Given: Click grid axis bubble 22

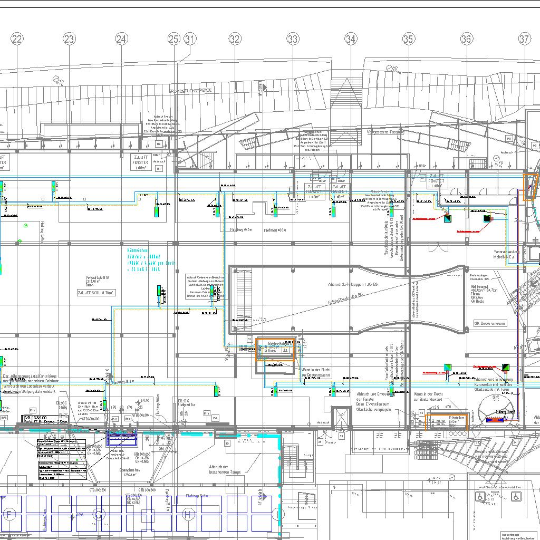Looking at the screenshot, I should coord(17,39).
